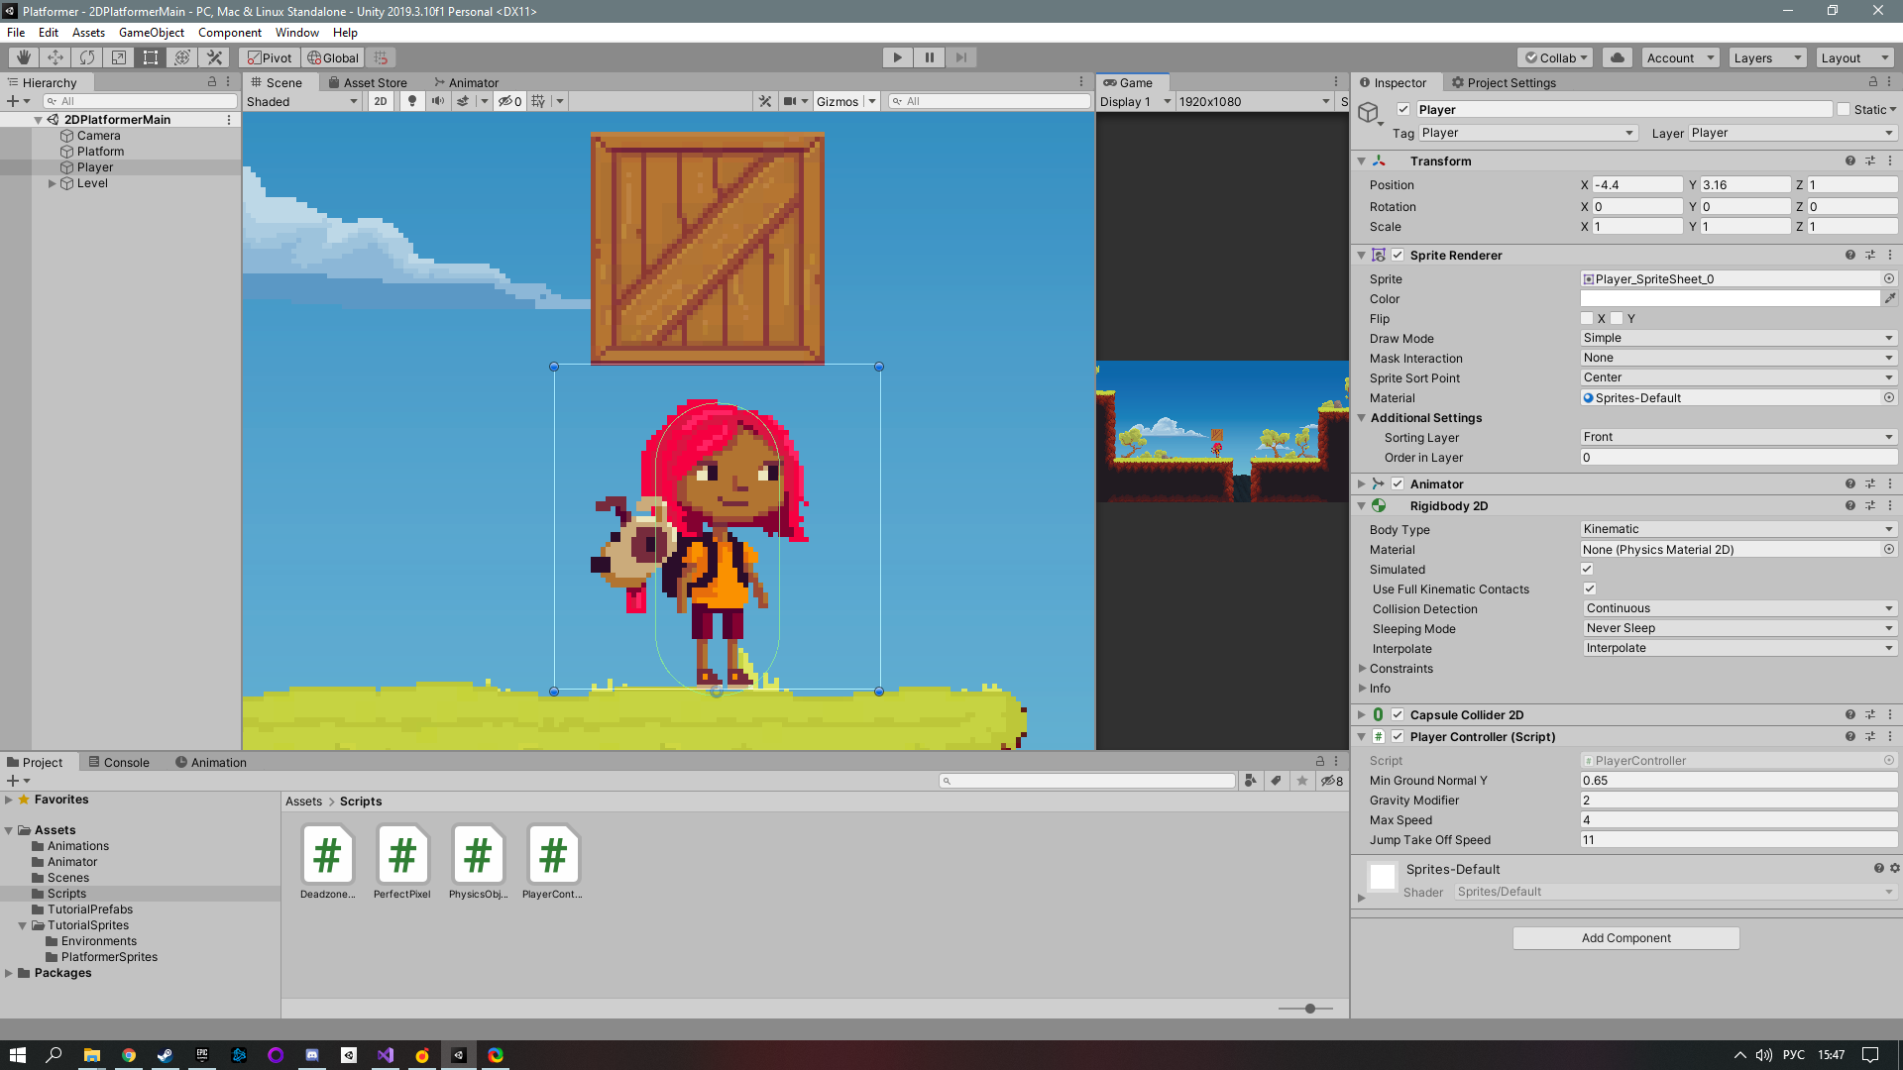Click the Add Component button
This screenshot has height=1070, width=1903.
pos(1625,937)
